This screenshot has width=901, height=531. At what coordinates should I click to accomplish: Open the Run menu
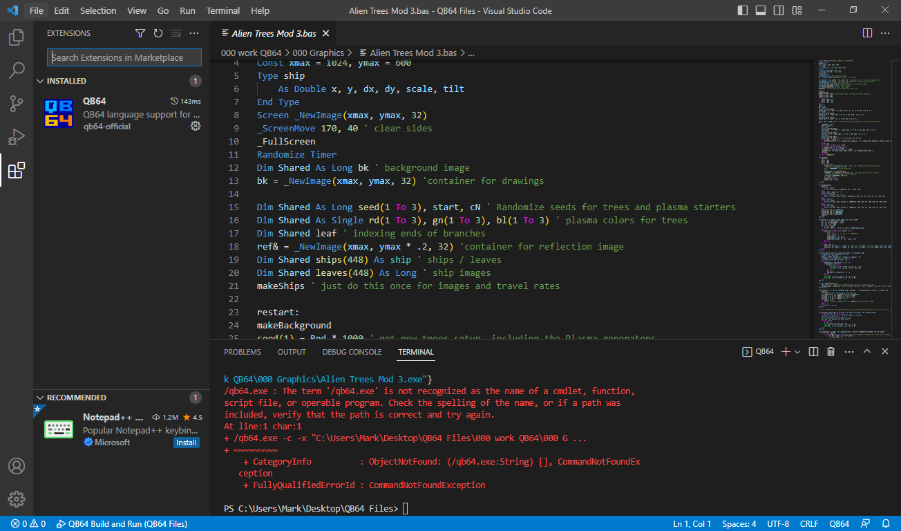(187, 10)
